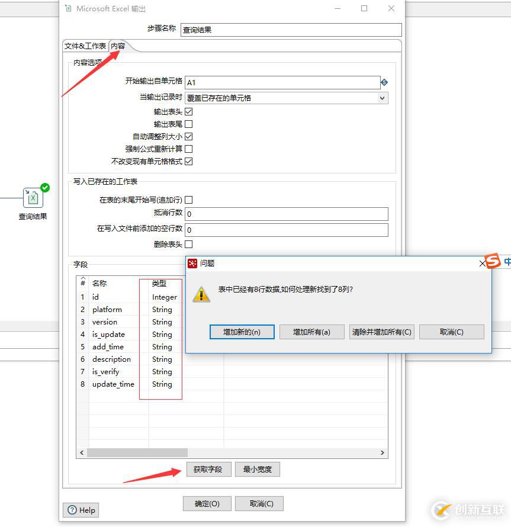Select the 内容 tab
This screenshot has height=527, width=511.
119,44
